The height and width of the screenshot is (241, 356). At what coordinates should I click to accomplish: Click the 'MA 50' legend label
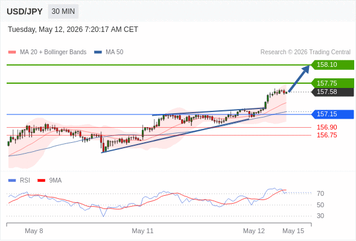pos(115,52)
